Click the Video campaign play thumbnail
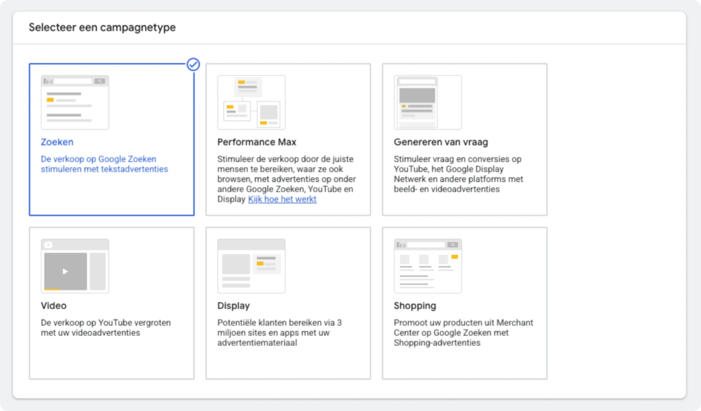 [x=66, y=271]
